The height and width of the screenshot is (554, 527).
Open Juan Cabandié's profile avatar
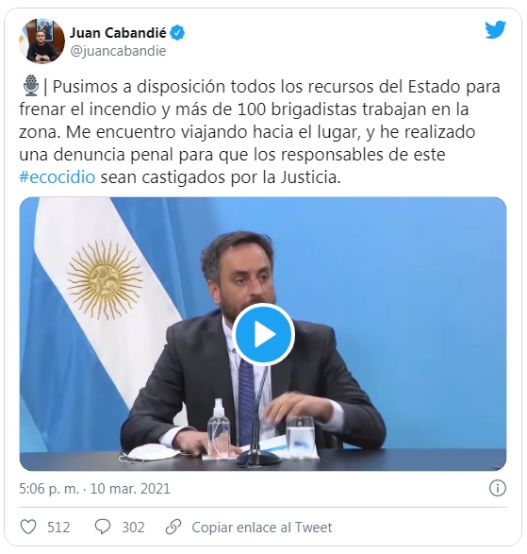(x=41, y=41)
